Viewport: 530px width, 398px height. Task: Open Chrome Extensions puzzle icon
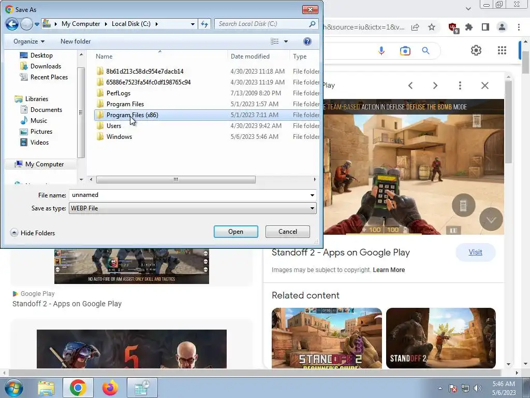[469, 27]
